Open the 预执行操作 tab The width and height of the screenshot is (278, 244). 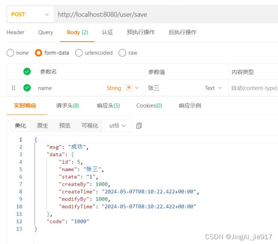click(141, 32)
